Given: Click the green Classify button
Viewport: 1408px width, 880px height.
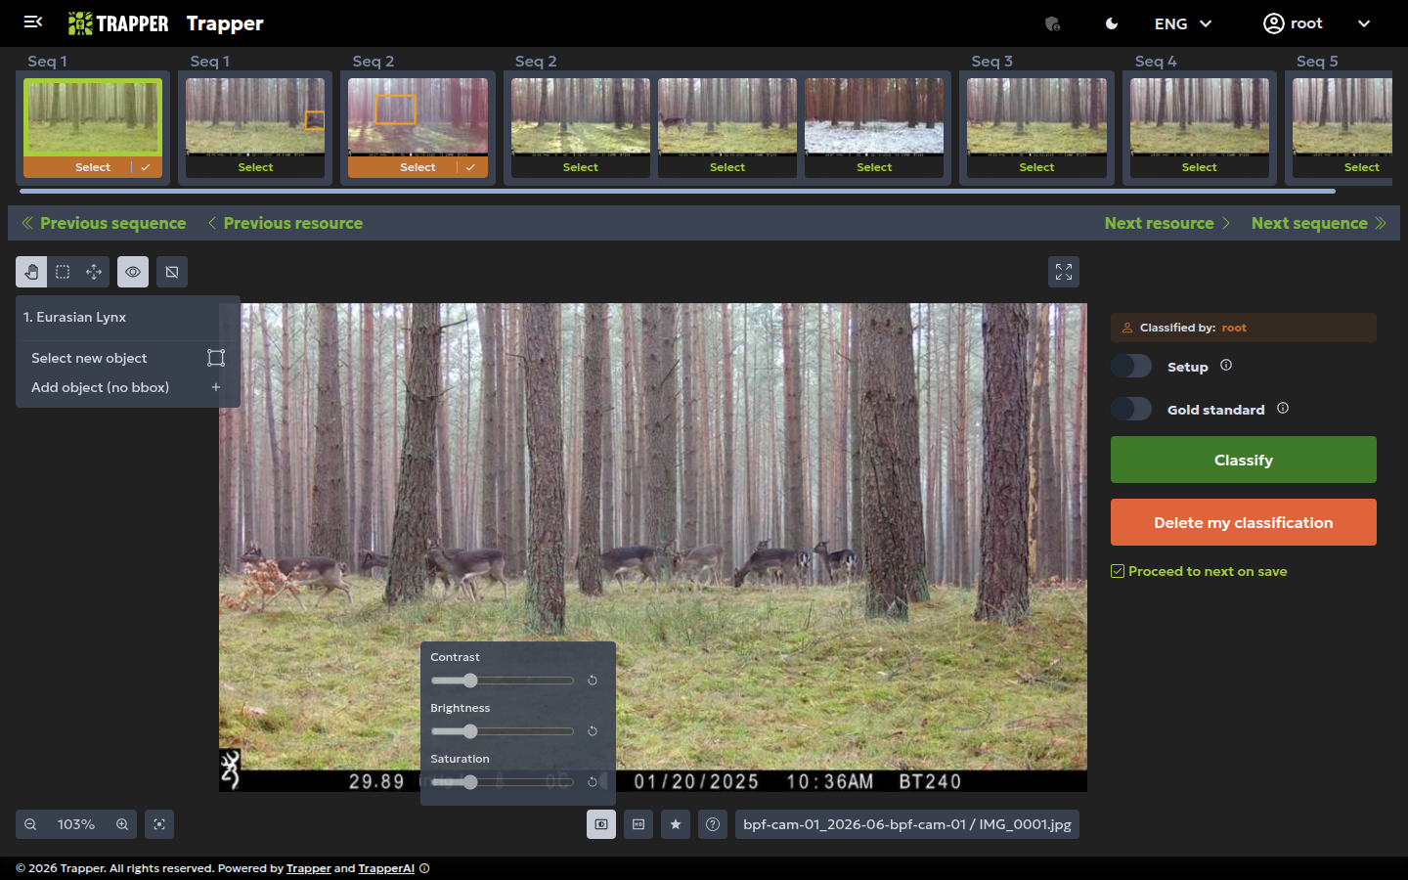Looking at the screenshot, I should pyautogui.click(x=1244, y=460).
